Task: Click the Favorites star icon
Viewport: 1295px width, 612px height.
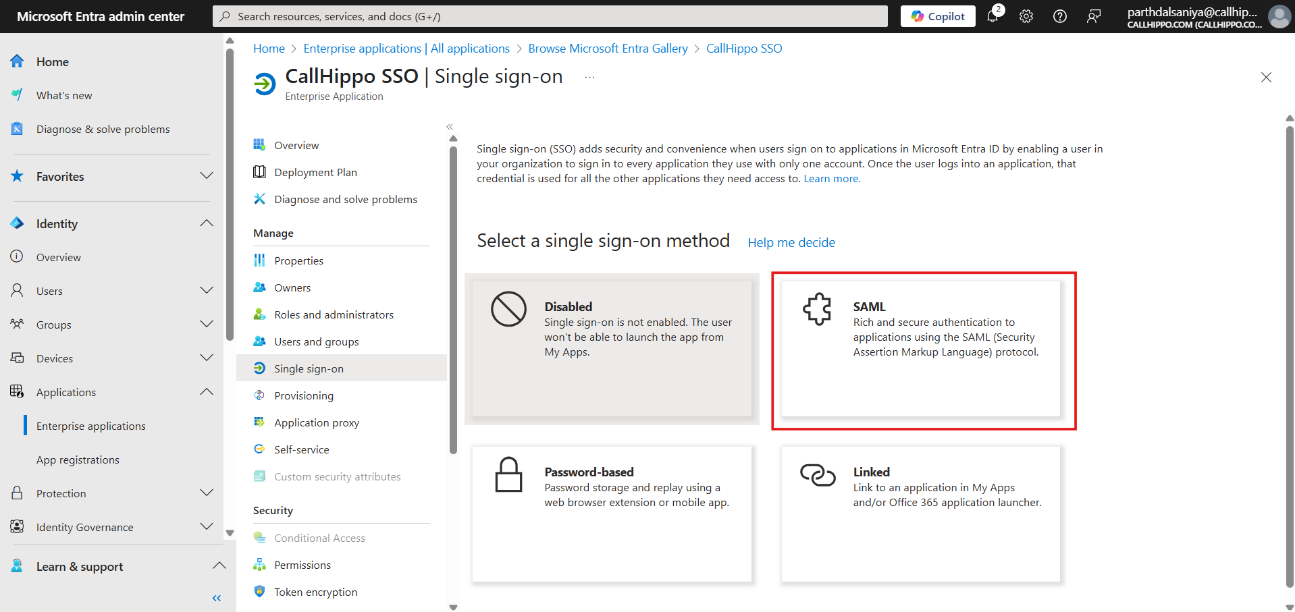Action: click(x=18, y=176)
